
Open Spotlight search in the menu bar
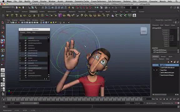(177, 1)
